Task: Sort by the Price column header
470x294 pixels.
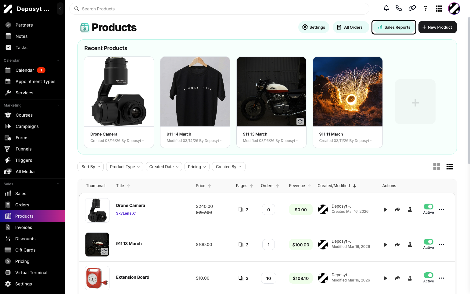Action: point(203,186)
